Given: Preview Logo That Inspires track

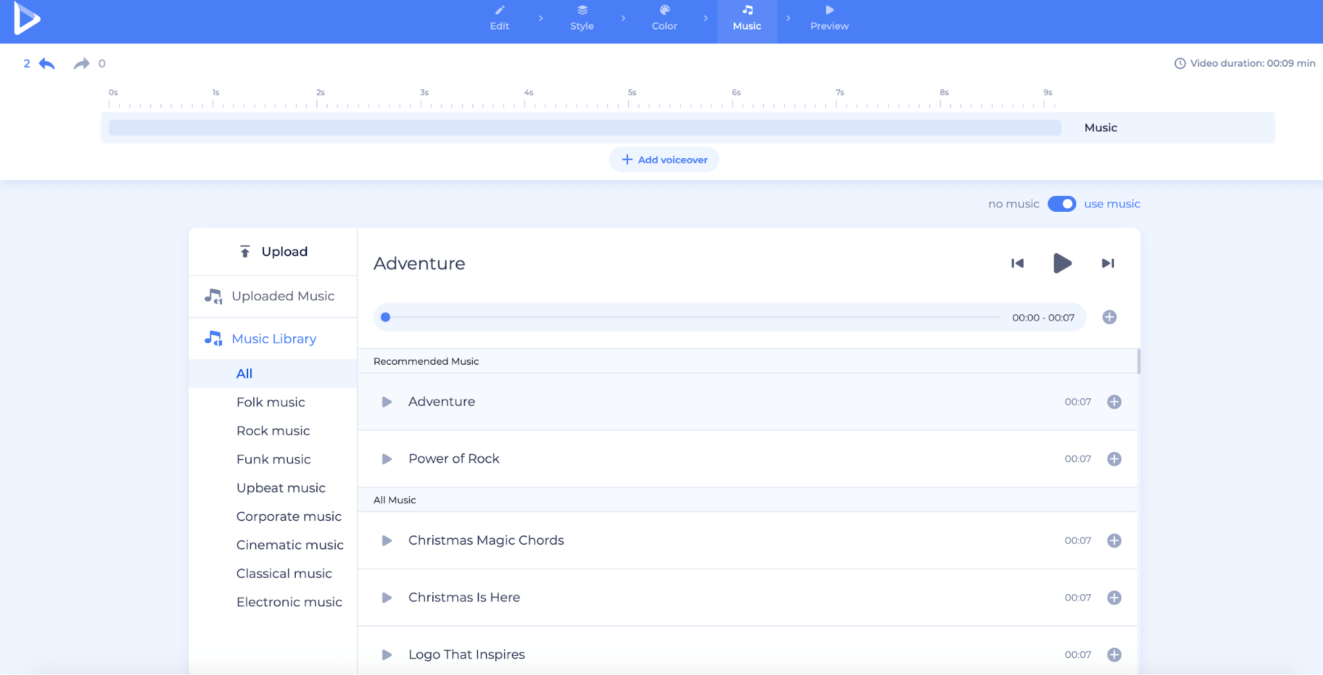Looking at the screenshot, I should tap(387, 654).
